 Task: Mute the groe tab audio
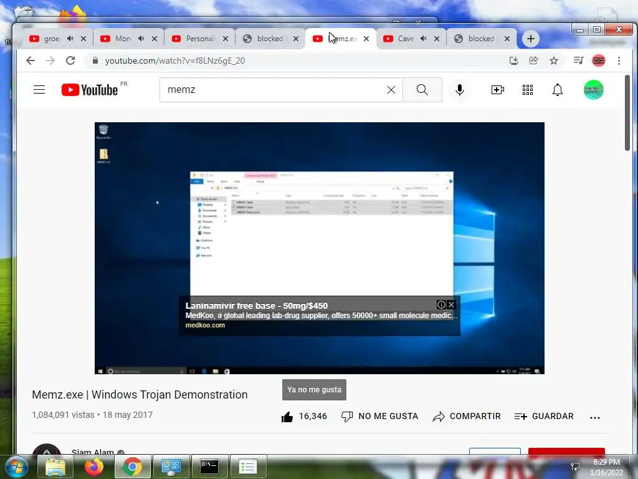[x=70, y=38]
